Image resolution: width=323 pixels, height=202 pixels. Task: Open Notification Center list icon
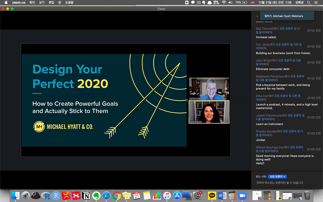316,3
